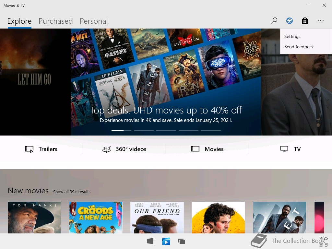Screen dimensions: 332x249
Task: Open the Movies category label
Action: (x=214, y=149)
